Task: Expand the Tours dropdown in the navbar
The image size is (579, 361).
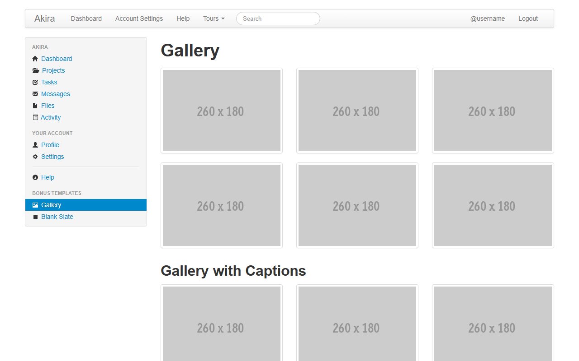Action: point(214,19)
